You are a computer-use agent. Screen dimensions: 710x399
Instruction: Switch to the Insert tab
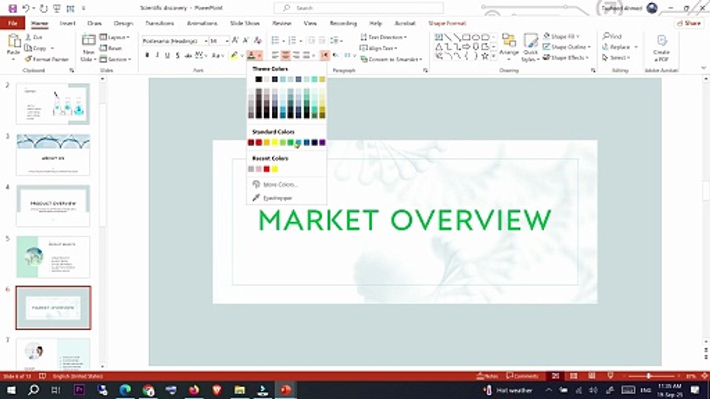coord(68,23)
